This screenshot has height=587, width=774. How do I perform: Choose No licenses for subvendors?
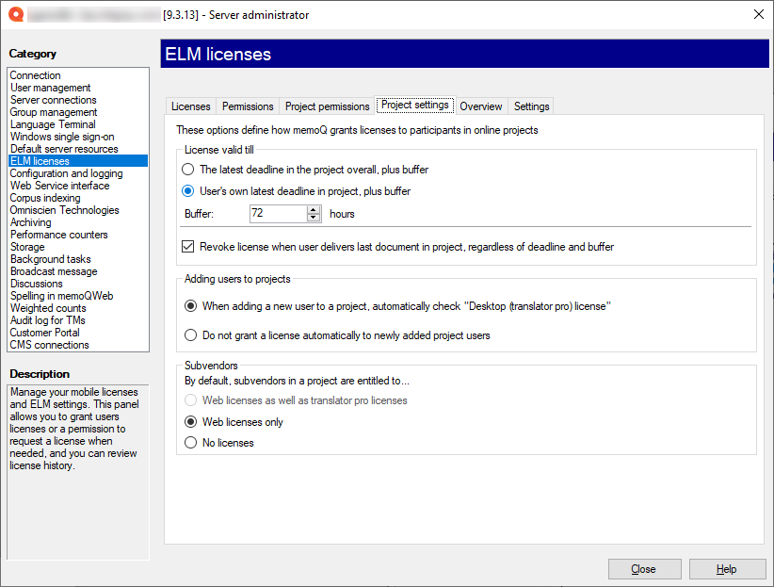click(189, 441)
